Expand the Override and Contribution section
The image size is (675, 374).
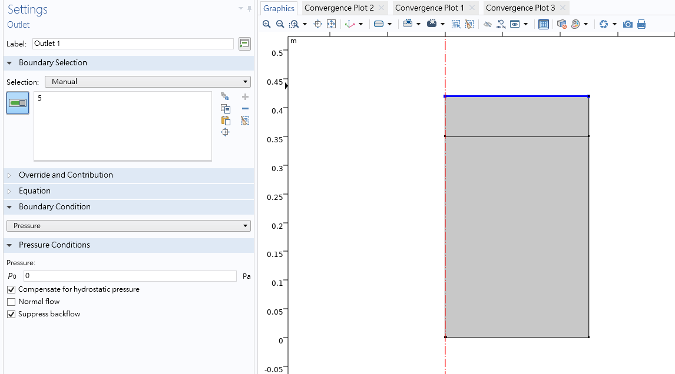pyautogui.click(x=65, y=175)
